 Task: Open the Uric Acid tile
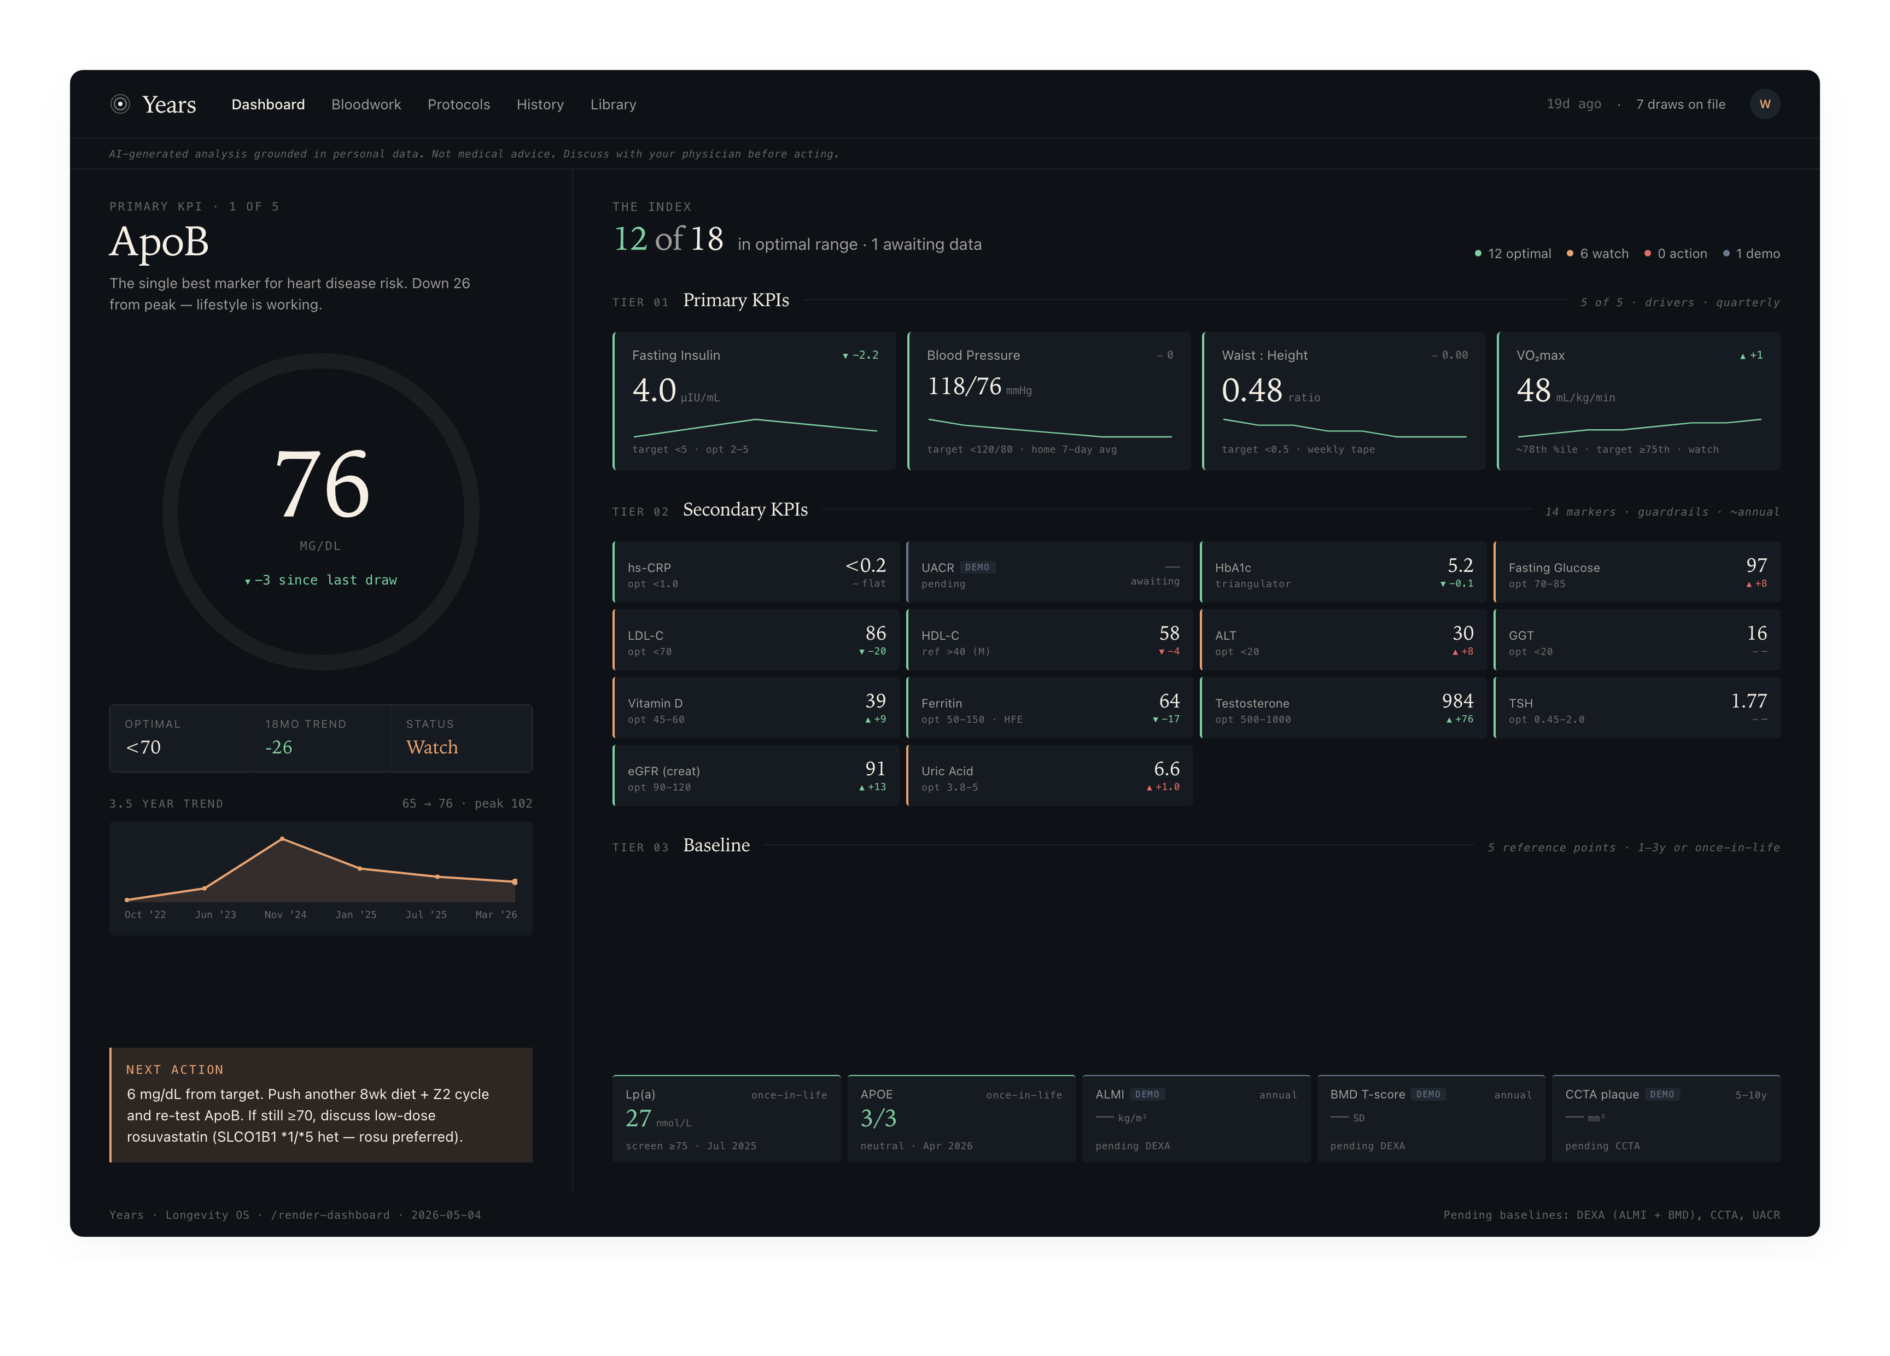[1049, 775]
